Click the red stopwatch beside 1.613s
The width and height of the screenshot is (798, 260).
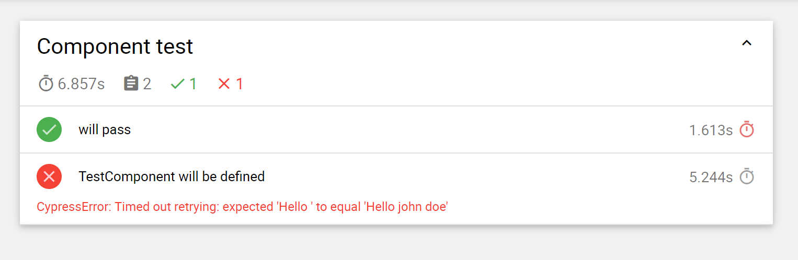(747, 129)
